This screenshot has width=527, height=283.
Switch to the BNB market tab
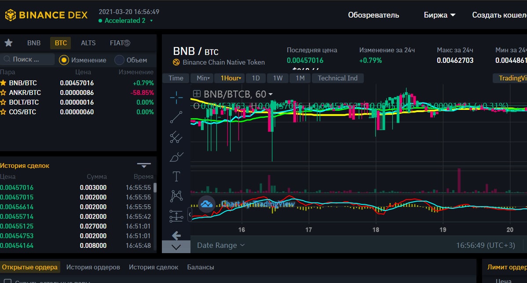[x=33, y=43]
